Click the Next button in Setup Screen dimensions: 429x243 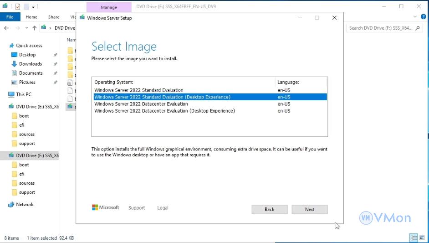click(x=309, y=209)
